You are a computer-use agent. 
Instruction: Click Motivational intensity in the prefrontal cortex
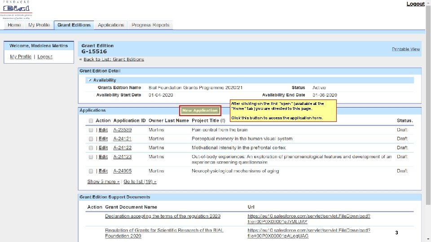(238, 147)
